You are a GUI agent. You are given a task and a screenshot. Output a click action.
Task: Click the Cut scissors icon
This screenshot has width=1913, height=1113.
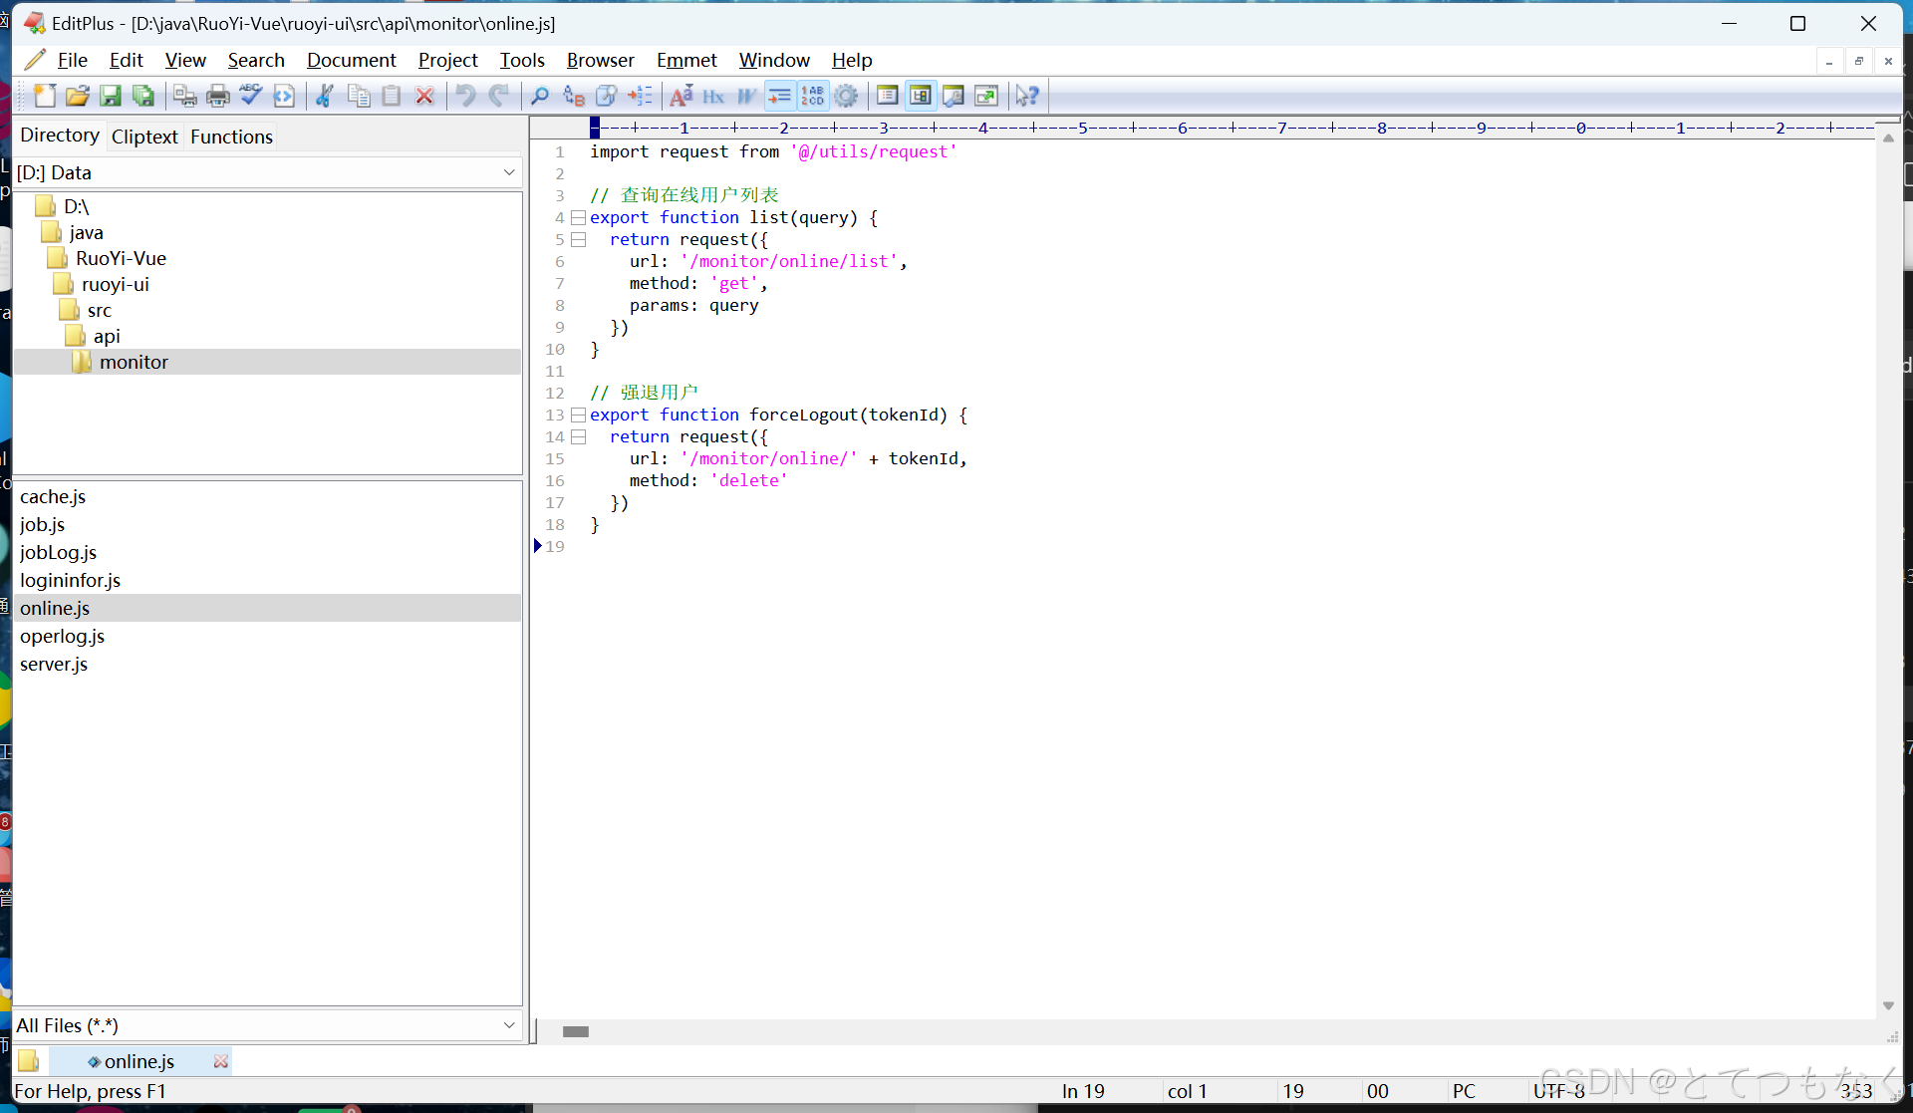[x=325, y=96]
